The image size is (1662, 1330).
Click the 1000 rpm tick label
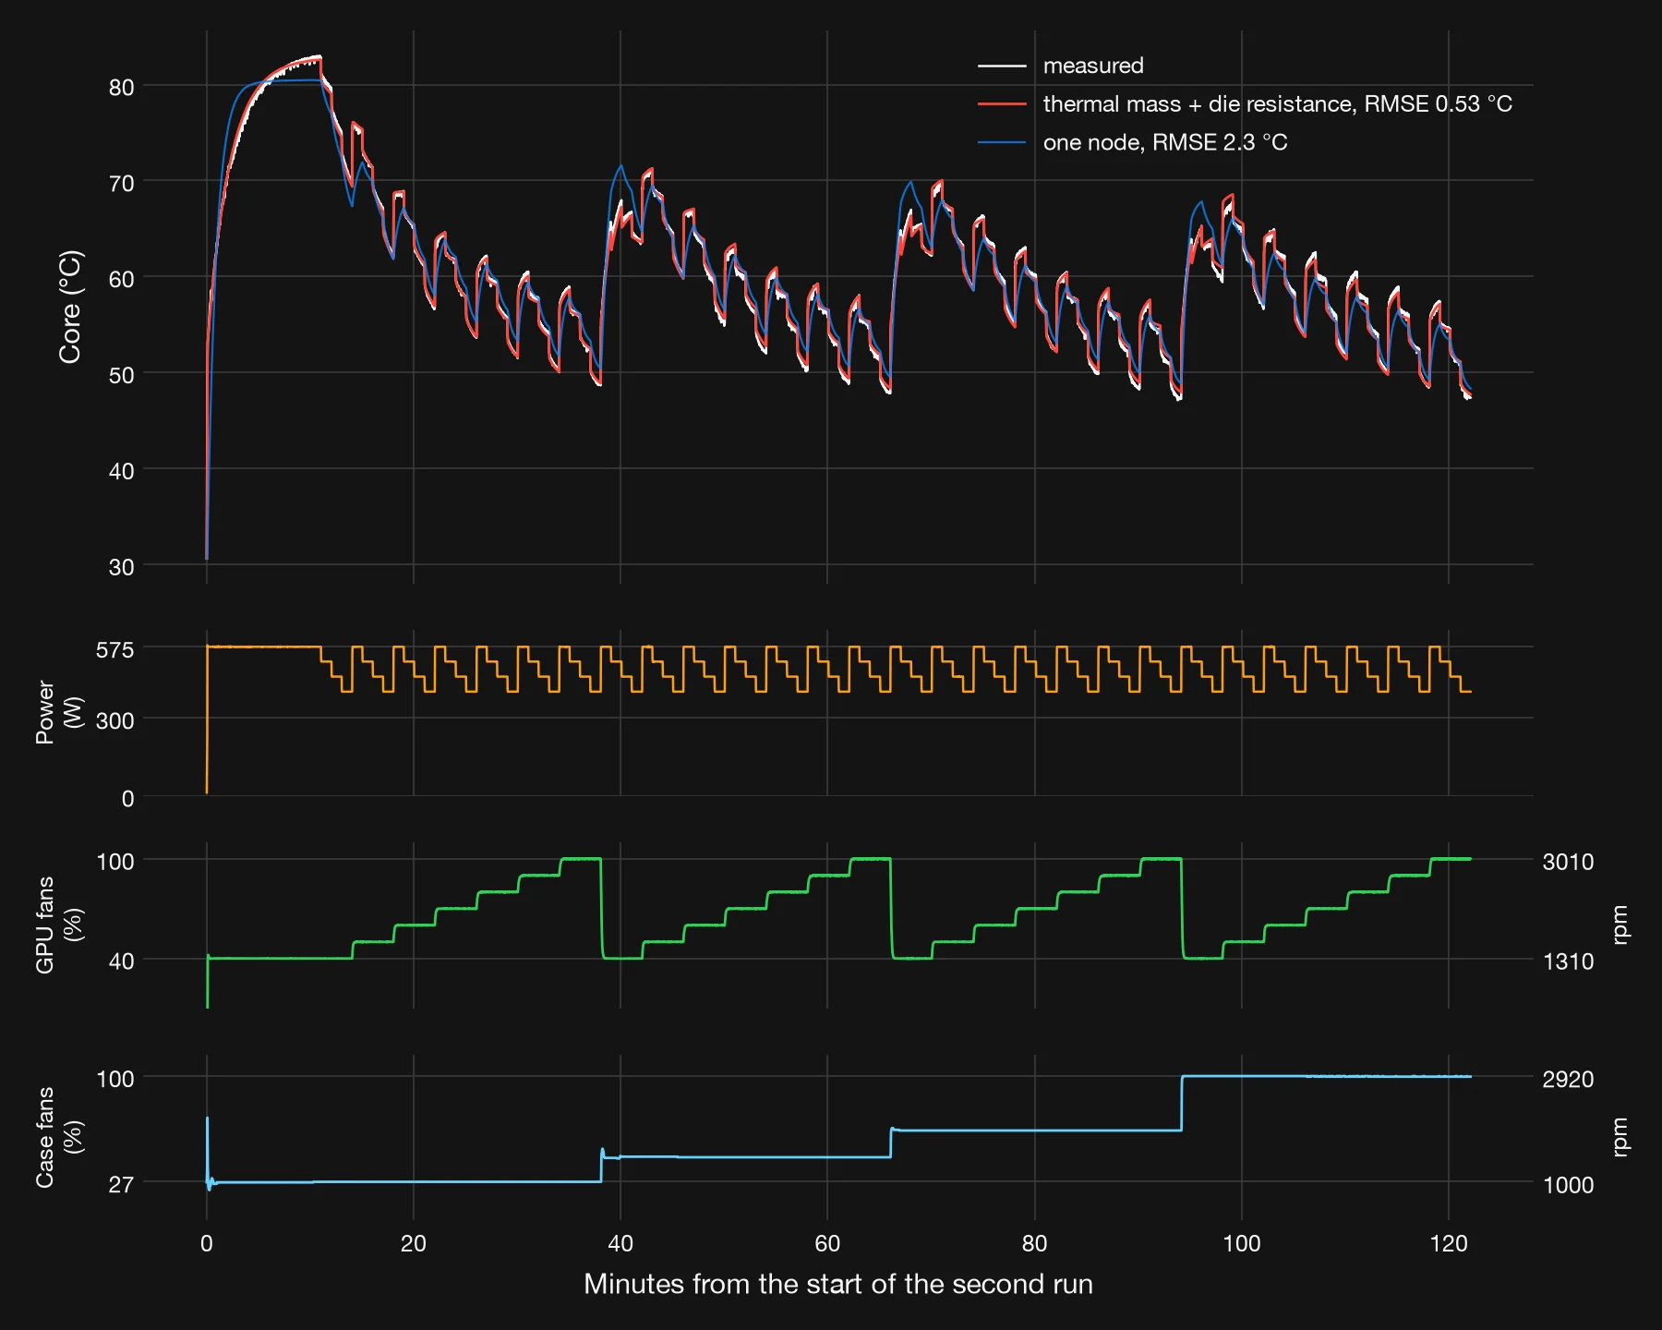click(x=1568, y=1184)
